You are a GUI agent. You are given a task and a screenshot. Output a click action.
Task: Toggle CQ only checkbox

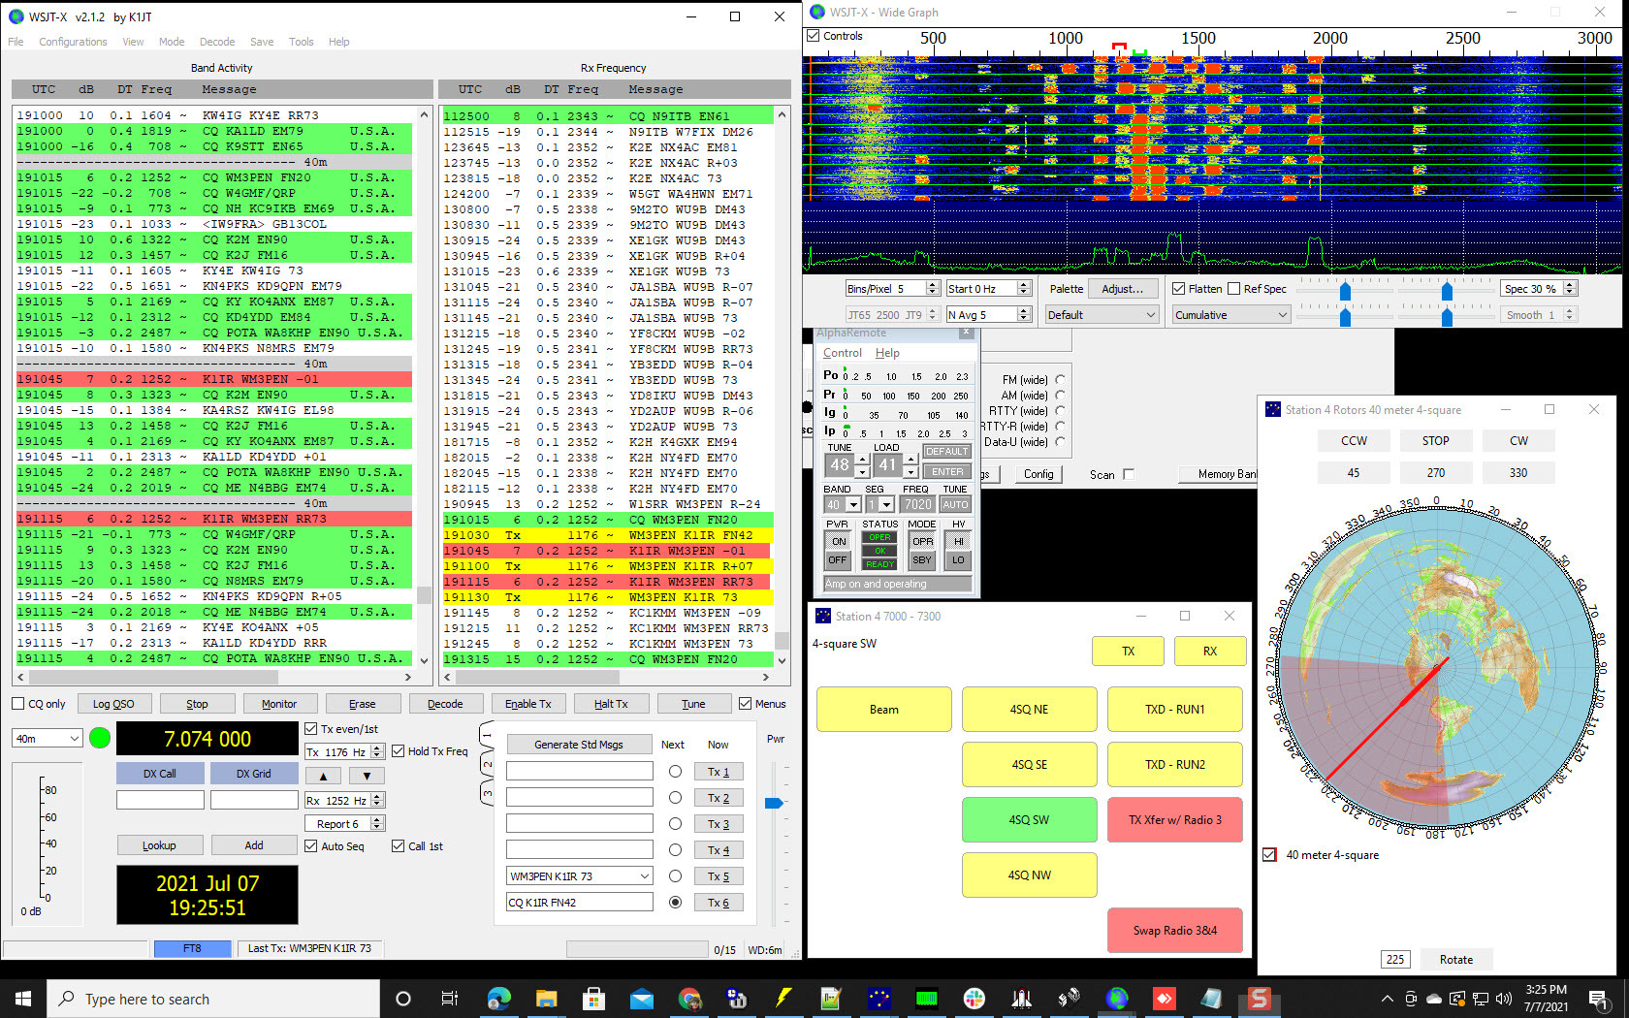[x=18, y=704]
